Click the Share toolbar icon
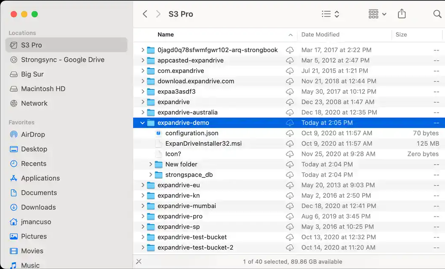 (x=402, y=14)
